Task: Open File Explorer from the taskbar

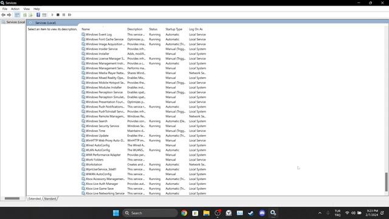Action: tap(207, 213)
